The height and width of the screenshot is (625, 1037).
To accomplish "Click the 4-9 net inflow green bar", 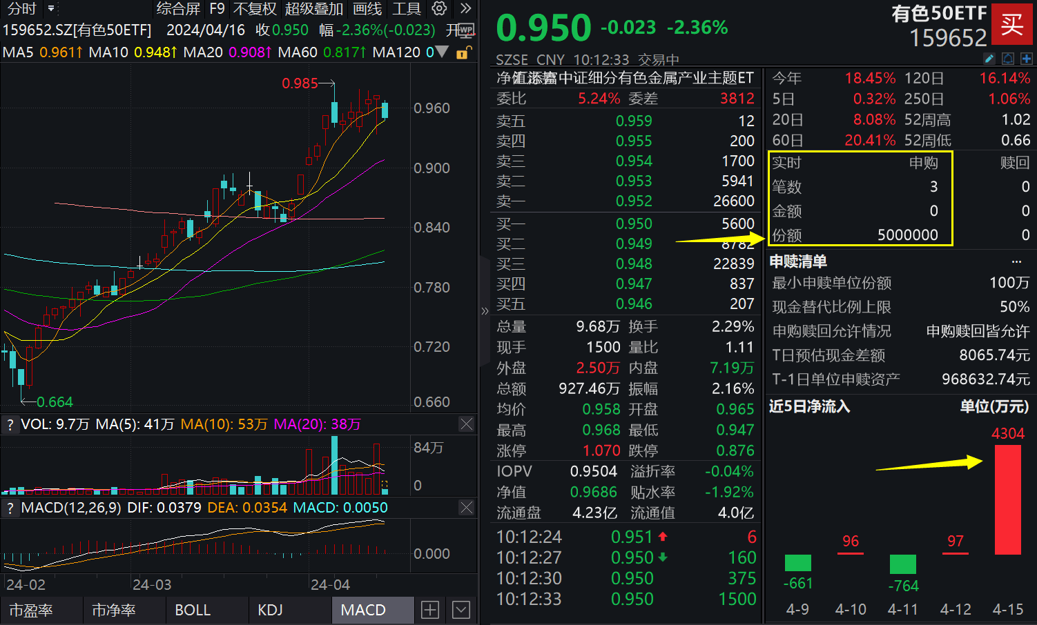I will pos(798,563).
